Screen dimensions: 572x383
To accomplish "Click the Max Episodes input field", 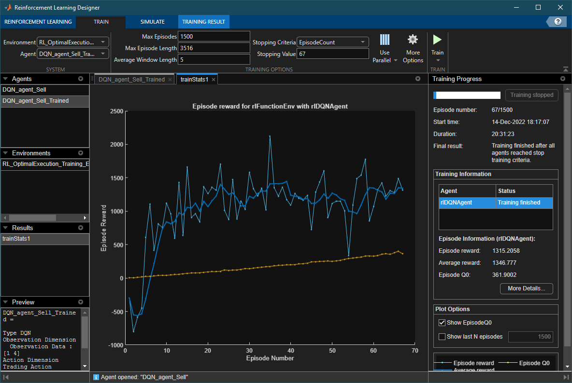I will pos(214,37).
